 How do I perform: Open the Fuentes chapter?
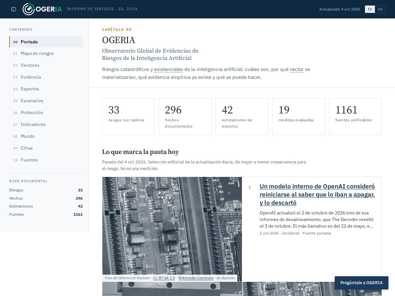(46, 160)
